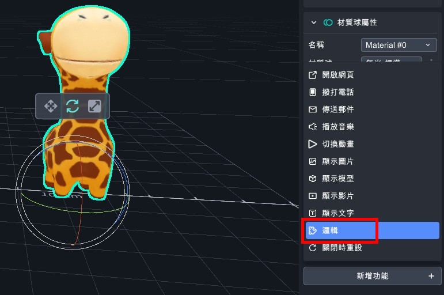Select the move gizmo tool
The height and width of the screenshot is (295, 444).
50,106
